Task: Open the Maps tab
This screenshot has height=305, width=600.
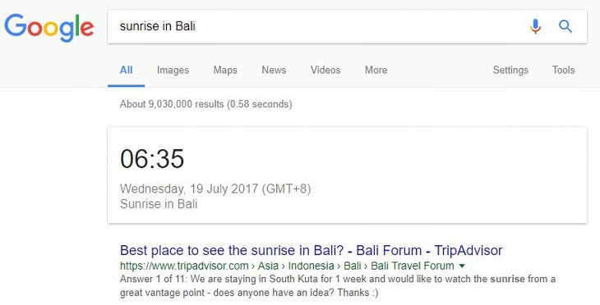Action: click(x=225, y=70)
